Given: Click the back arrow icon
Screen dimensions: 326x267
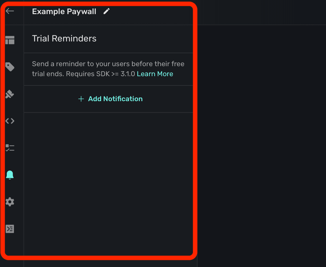Looking at the screenshot, I should tap(10, 11).
